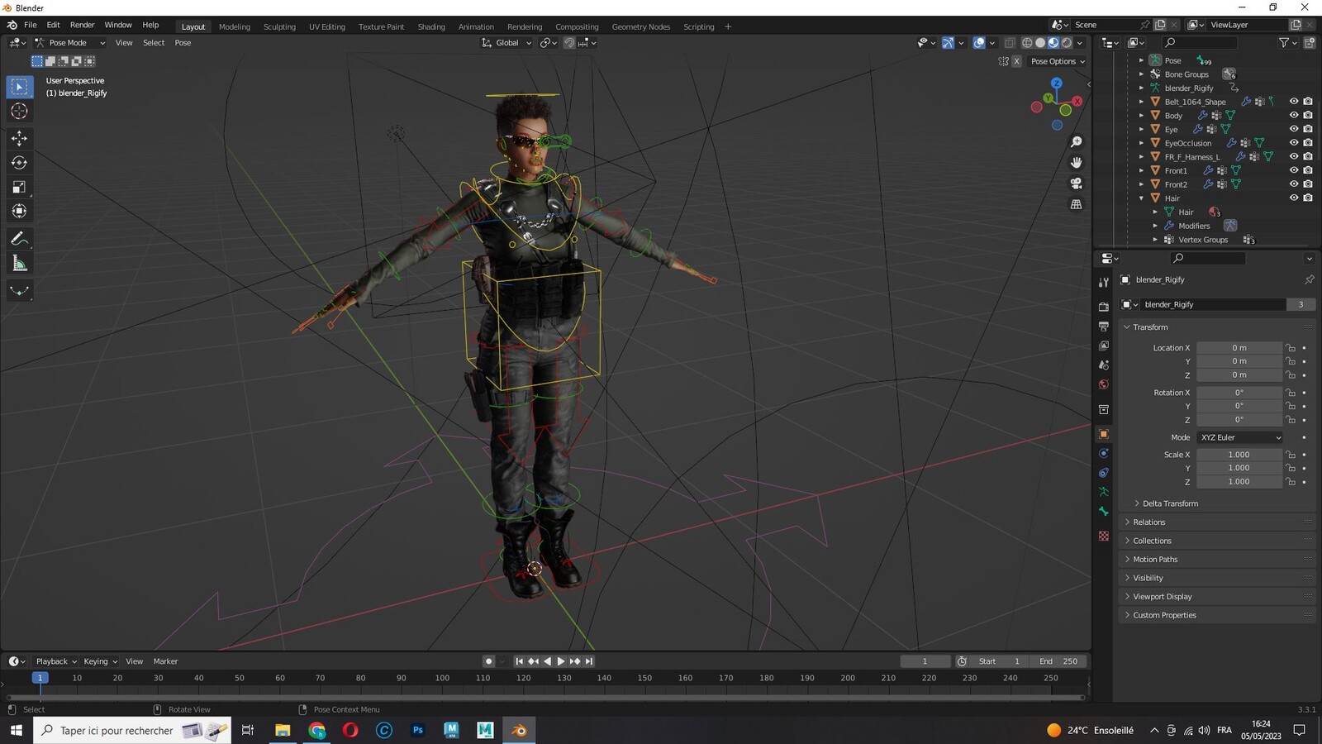
Task: Select the Move tool in toolbar
Action: click(19, 138)
